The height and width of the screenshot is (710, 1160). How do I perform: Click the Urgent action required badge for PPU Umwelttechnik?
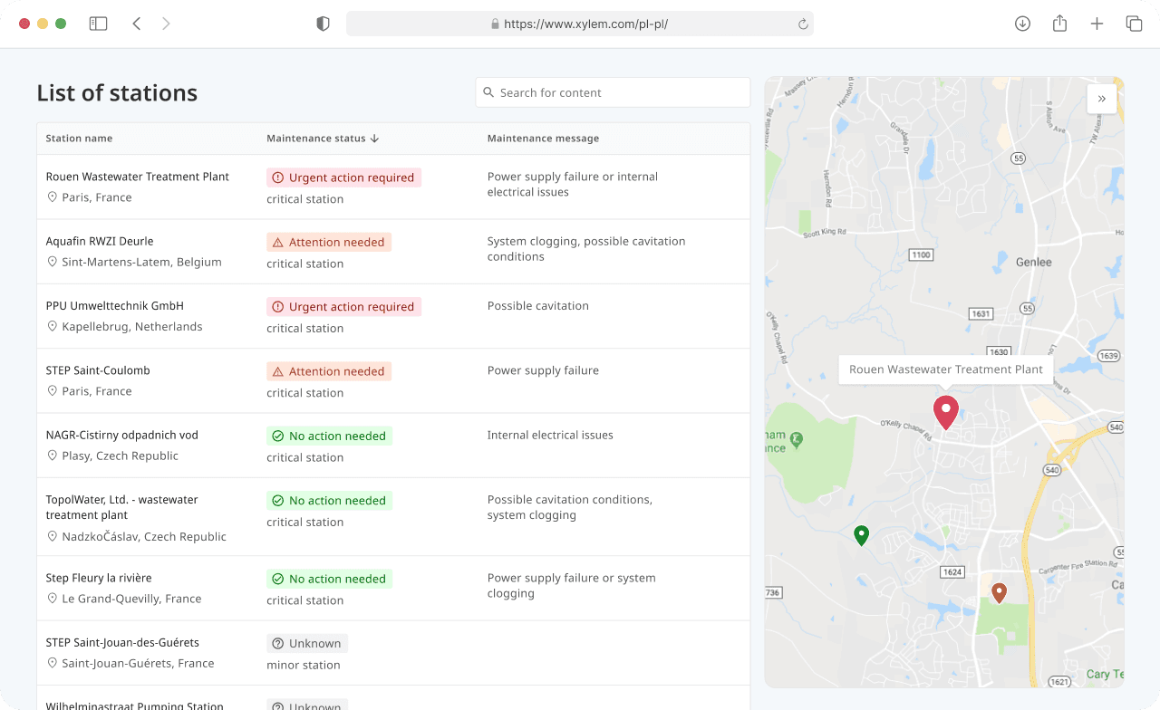point(343,306)
